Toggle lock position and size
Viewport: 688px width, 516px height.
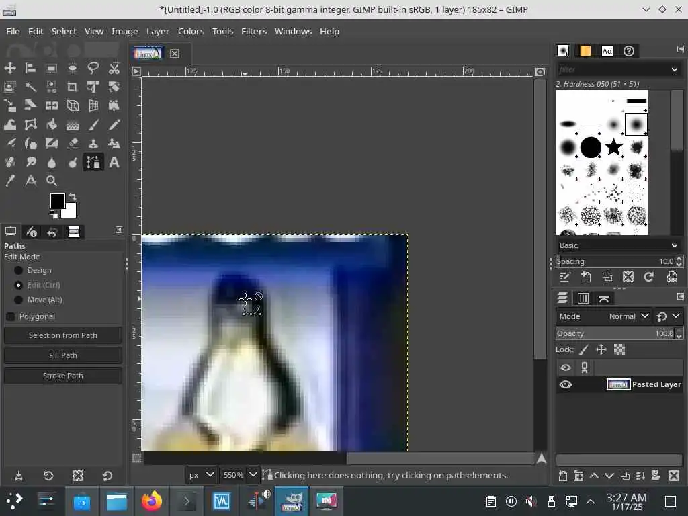pos(601,349)
